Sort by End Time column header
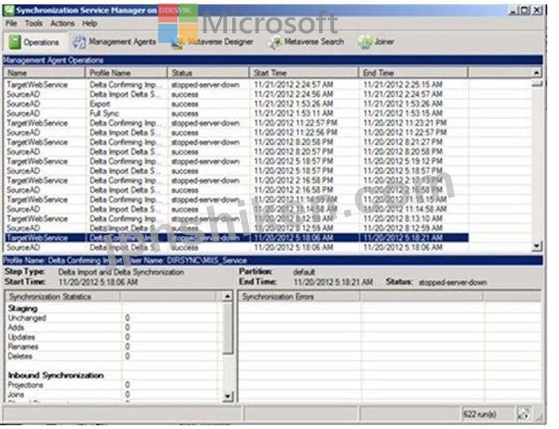 (413, 73)
